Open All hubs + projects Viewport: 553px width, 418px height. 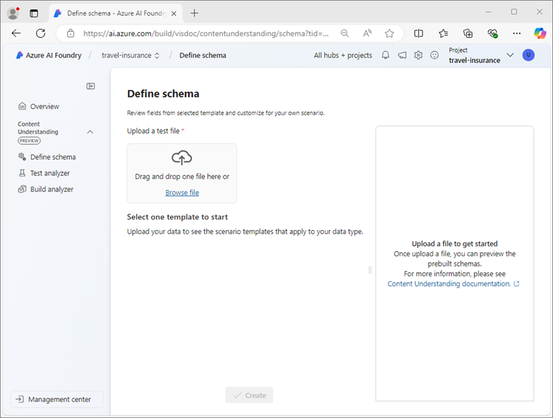(343, 55)
